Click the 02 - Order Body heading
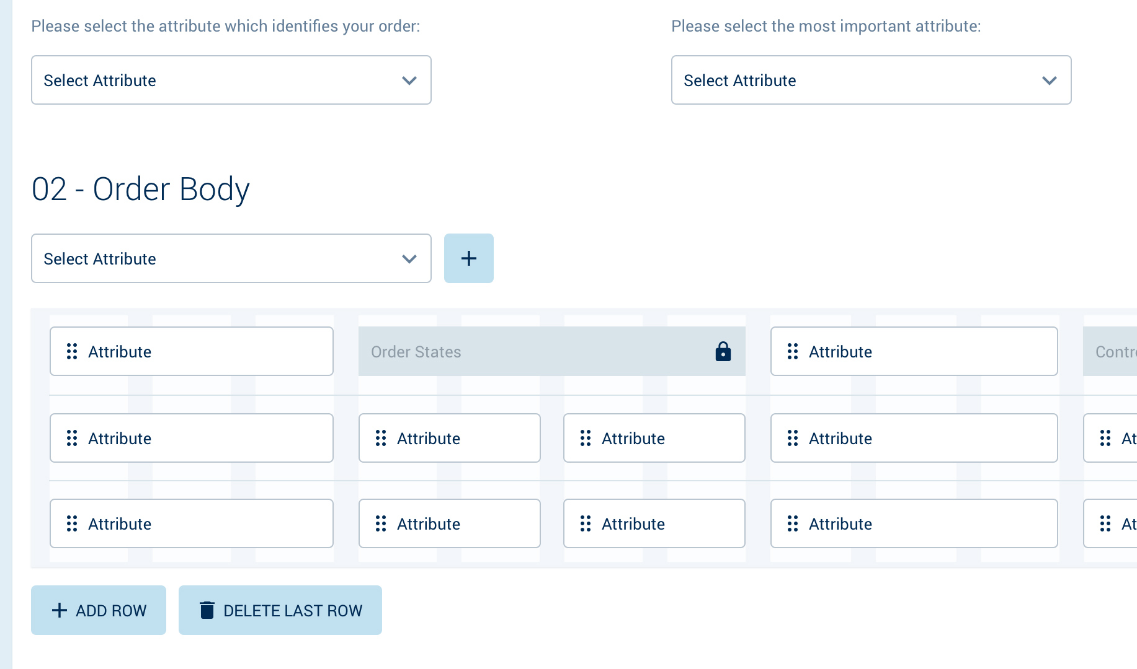Image resolution: width=1137 pixels, height=669 pixels. click(x=141, y=189)
